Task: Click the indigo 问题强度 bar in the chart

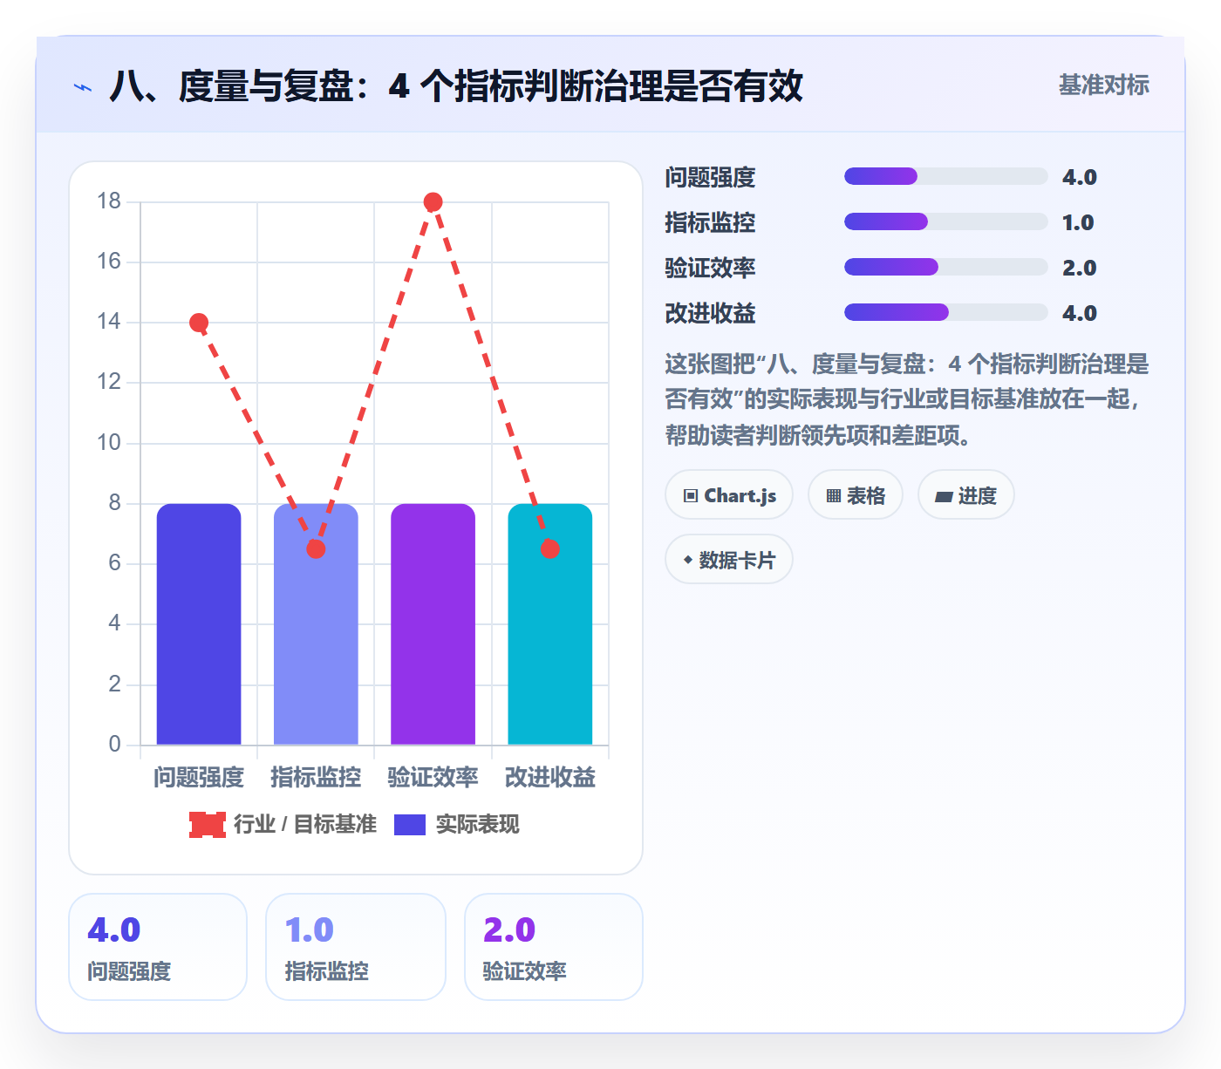Action: (199, 624)
